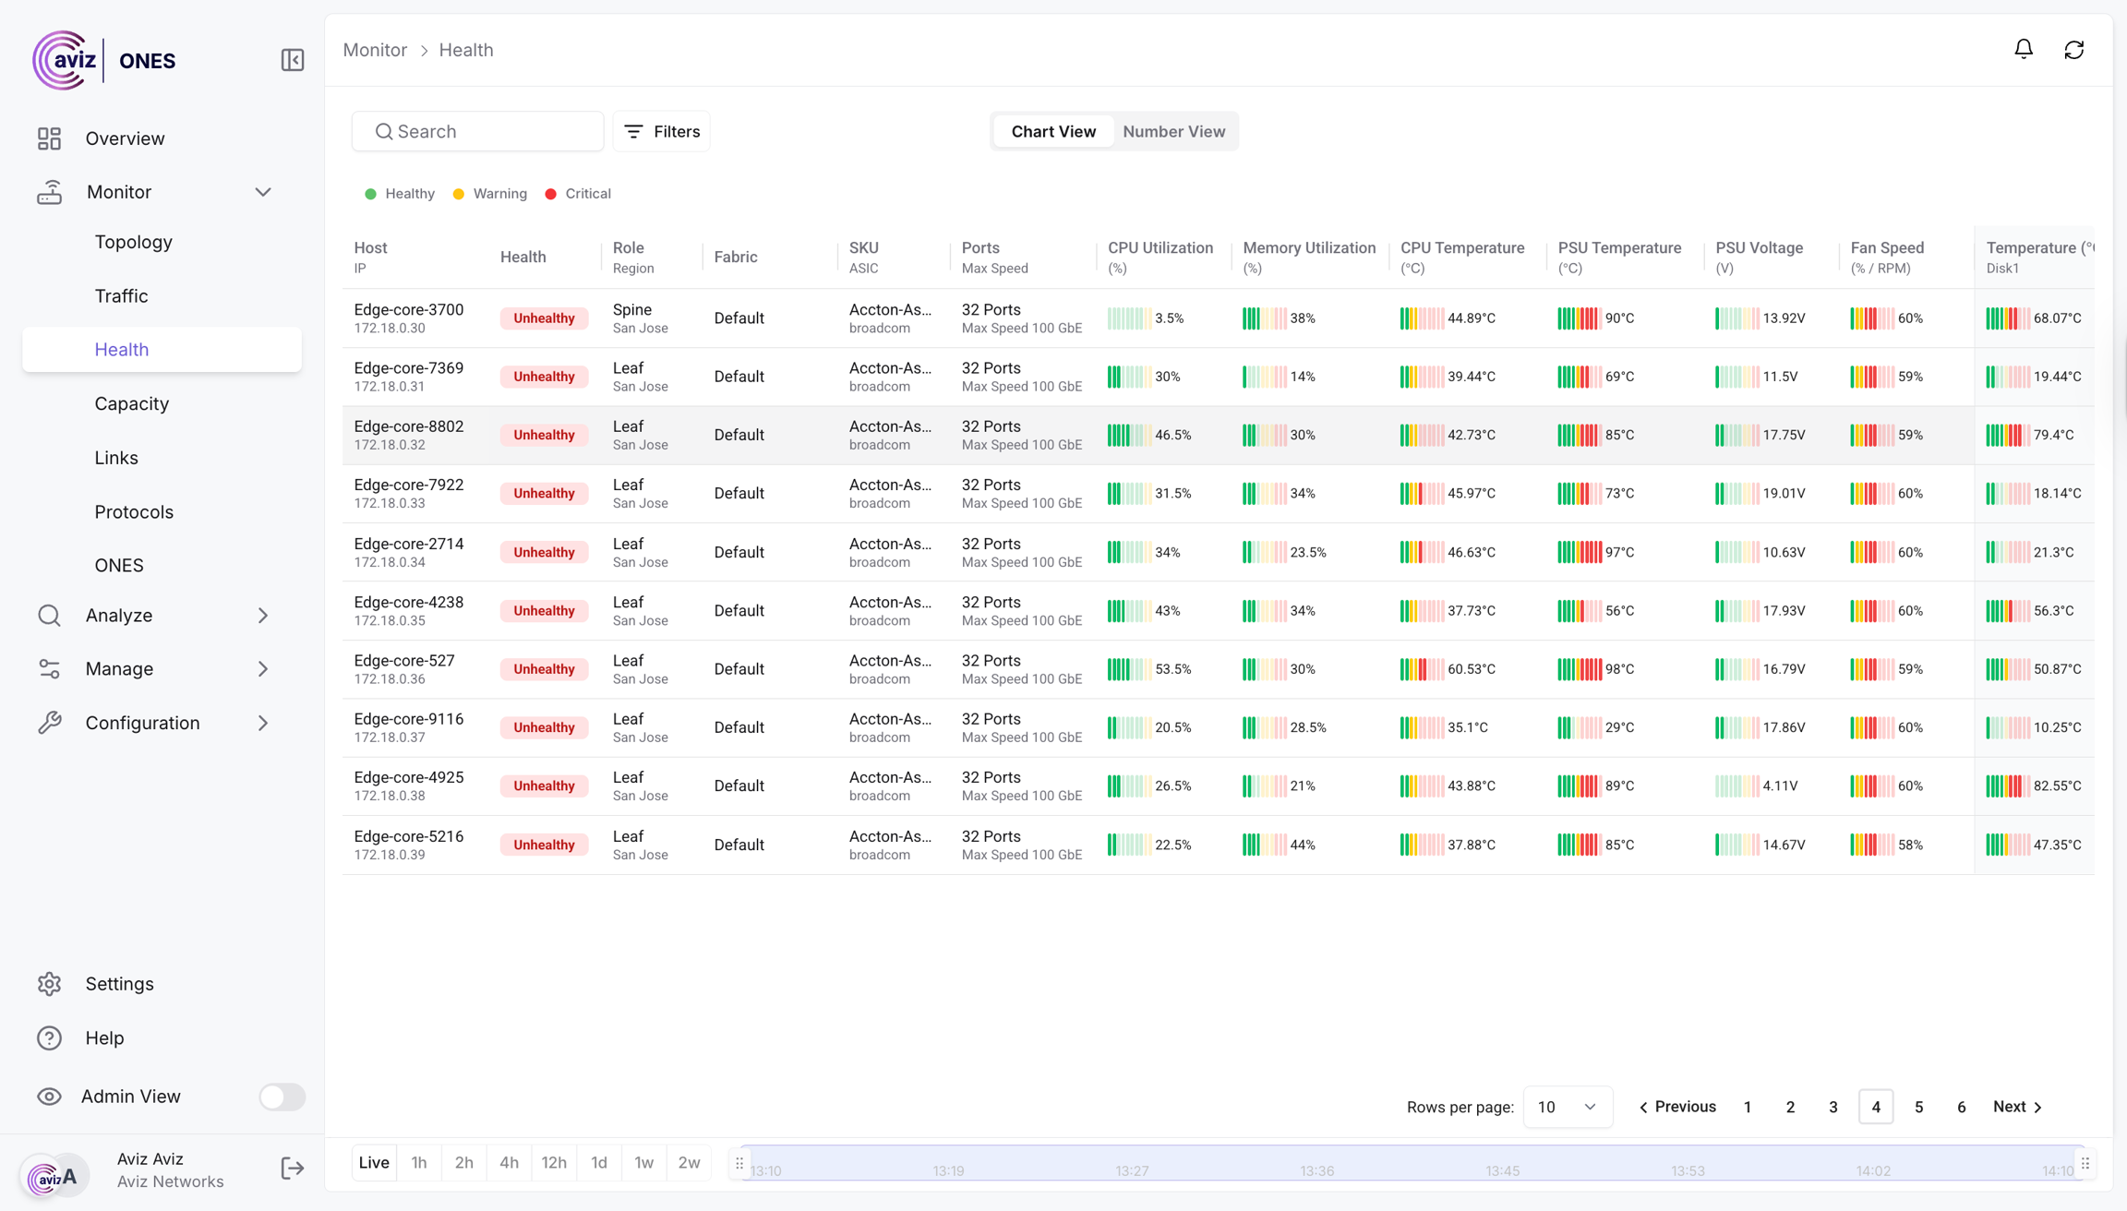Screen dimensions: 2127x1211
Task: Click the logout icon beside Aviz Networks
Action: [292, 1169]
